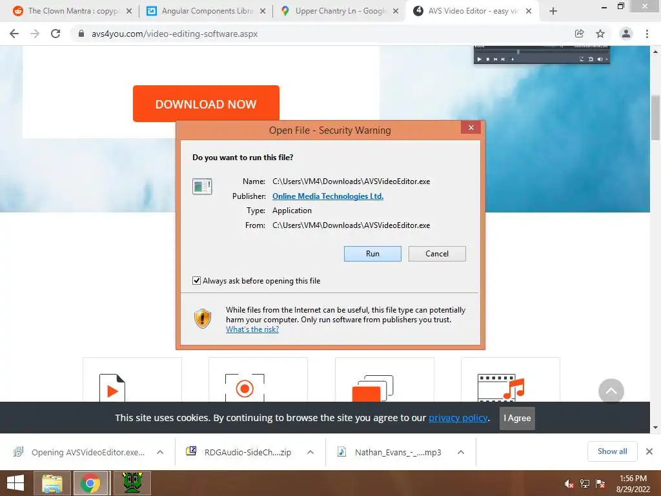
Task: Accept cookies with the I Agree button
Action: 517,418
